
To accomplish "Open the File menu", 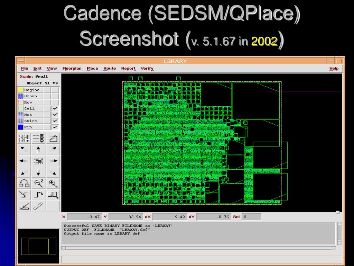I will point(25,68).
